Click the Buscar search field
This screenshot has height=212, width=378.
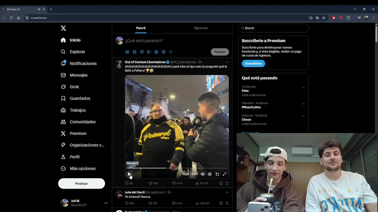point(273,28)
